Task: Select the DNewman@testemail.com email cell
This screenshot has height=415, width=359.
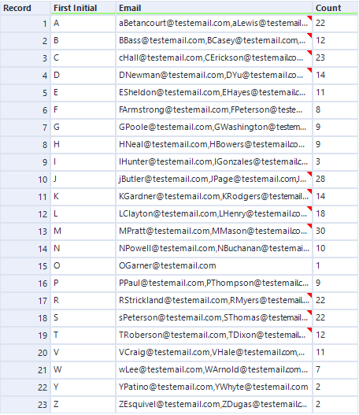Action: click(x=214, y=76)
